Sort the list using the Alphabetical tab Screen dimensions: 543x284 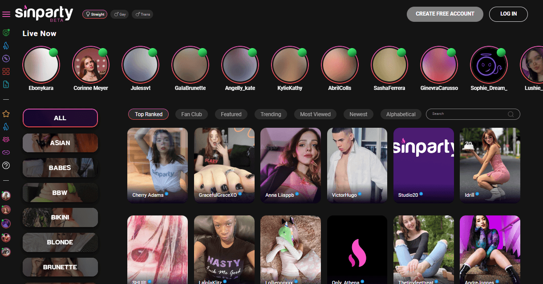coord(401,114)
